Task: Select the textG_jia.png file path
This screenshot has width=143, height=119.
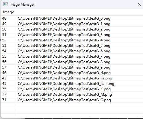Action: pos(65,78)
